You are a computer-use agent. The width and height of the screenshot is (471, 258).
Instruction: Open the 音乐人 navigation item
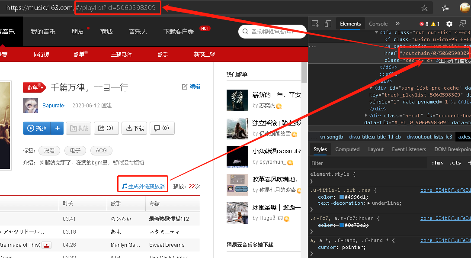[138, 32]
